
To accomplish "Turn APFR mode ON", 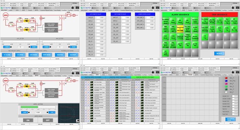I will 28,120.
